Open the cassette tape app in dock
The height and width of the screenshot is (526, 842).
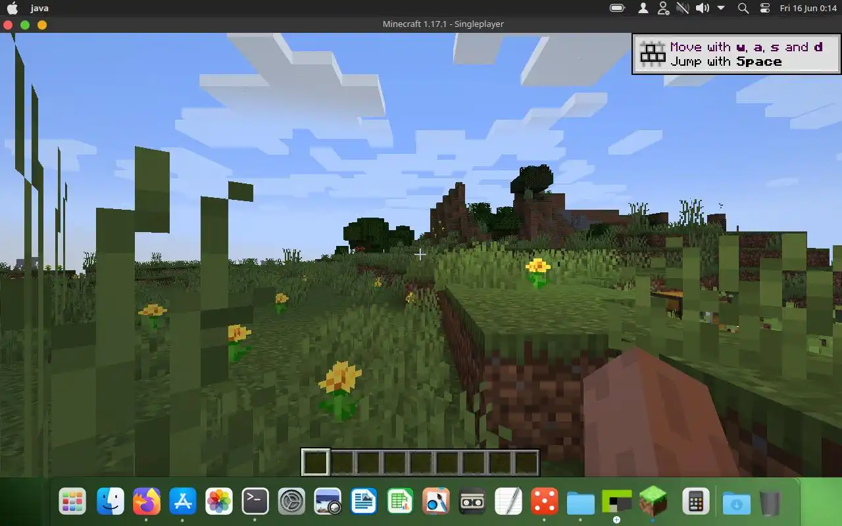tap(472, 502)
